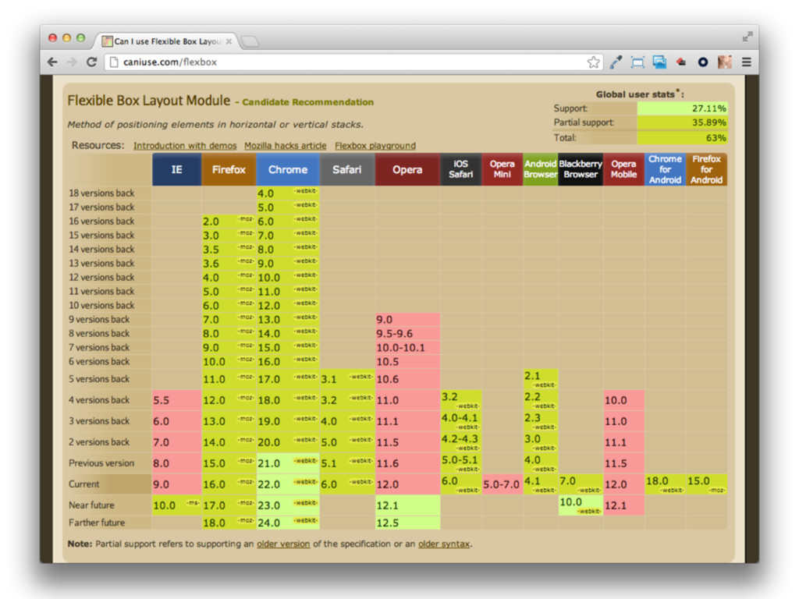Select the Chrome 4.0 cell
Screen dimensions: 799x599
pyautogui.click(x=288, y=193)
